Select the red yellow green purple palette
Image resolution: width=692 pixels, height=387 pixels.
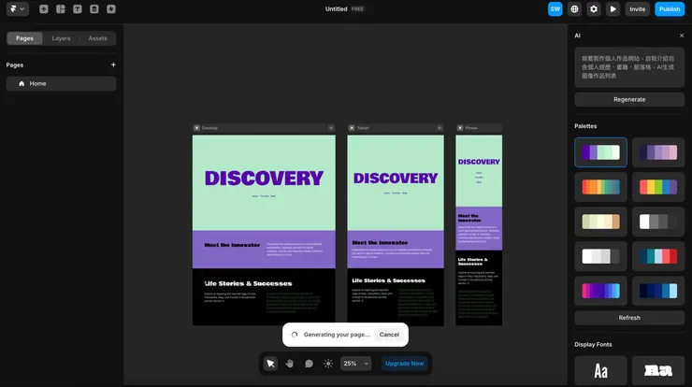tap(658, 187)
